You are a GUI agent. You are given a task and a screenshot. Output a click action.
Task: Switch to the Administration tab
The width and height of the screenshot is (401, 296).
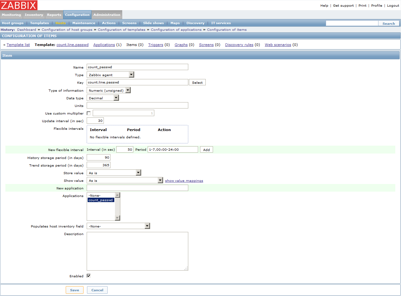pyautogui.click(x=107, y=15)
